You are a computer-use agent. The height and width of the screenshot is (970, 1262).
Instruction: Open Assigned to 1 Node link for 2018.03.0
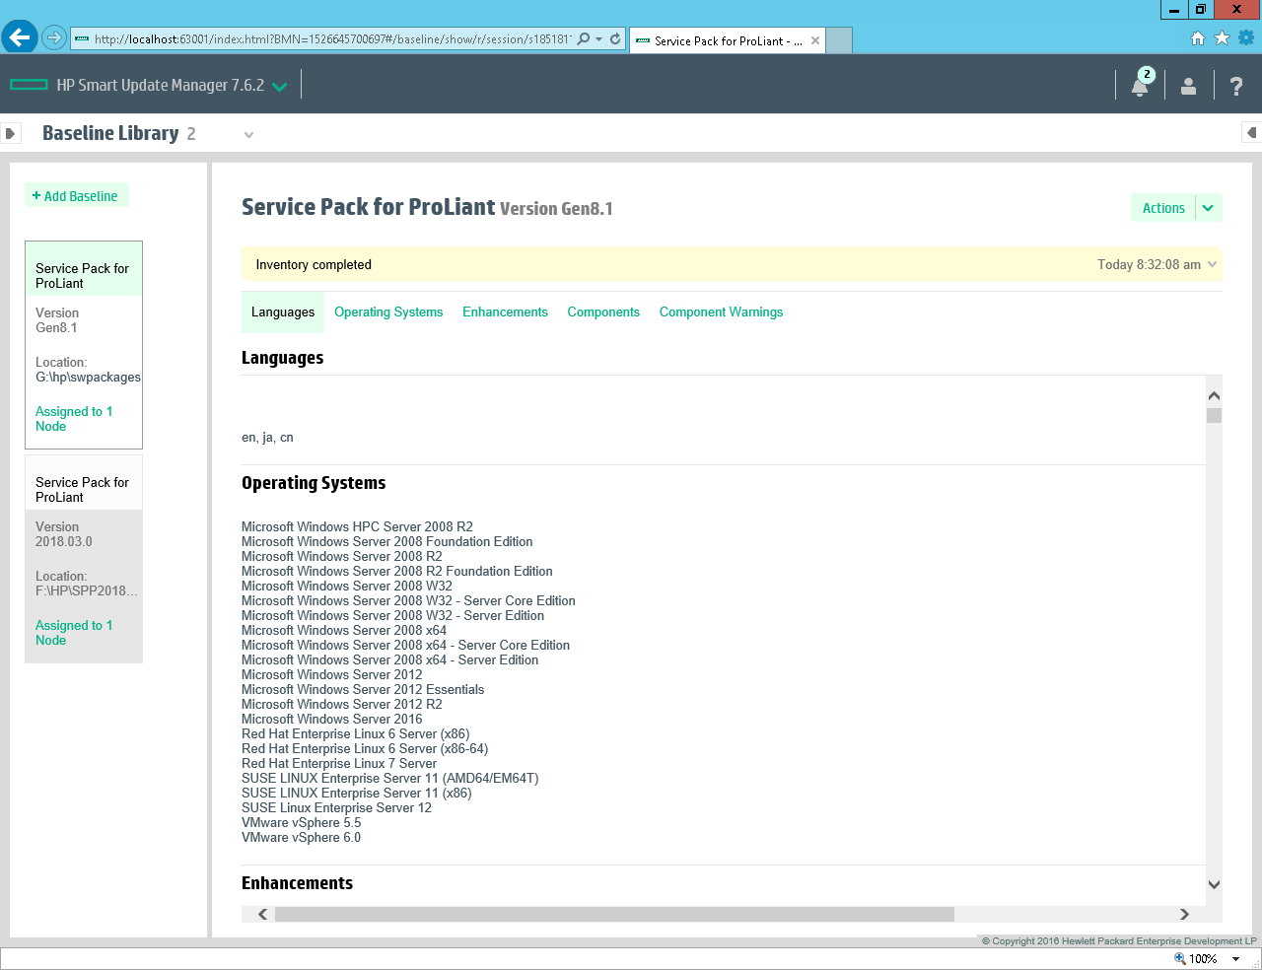coord(74,633)
